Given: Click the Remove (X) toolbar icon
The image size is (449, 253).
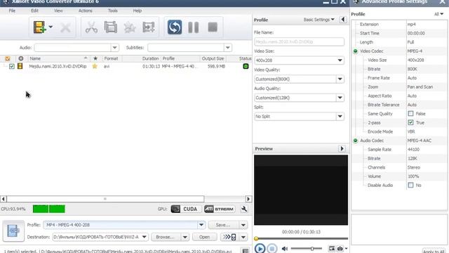Looking at the screenshot, I should [65, 27].
